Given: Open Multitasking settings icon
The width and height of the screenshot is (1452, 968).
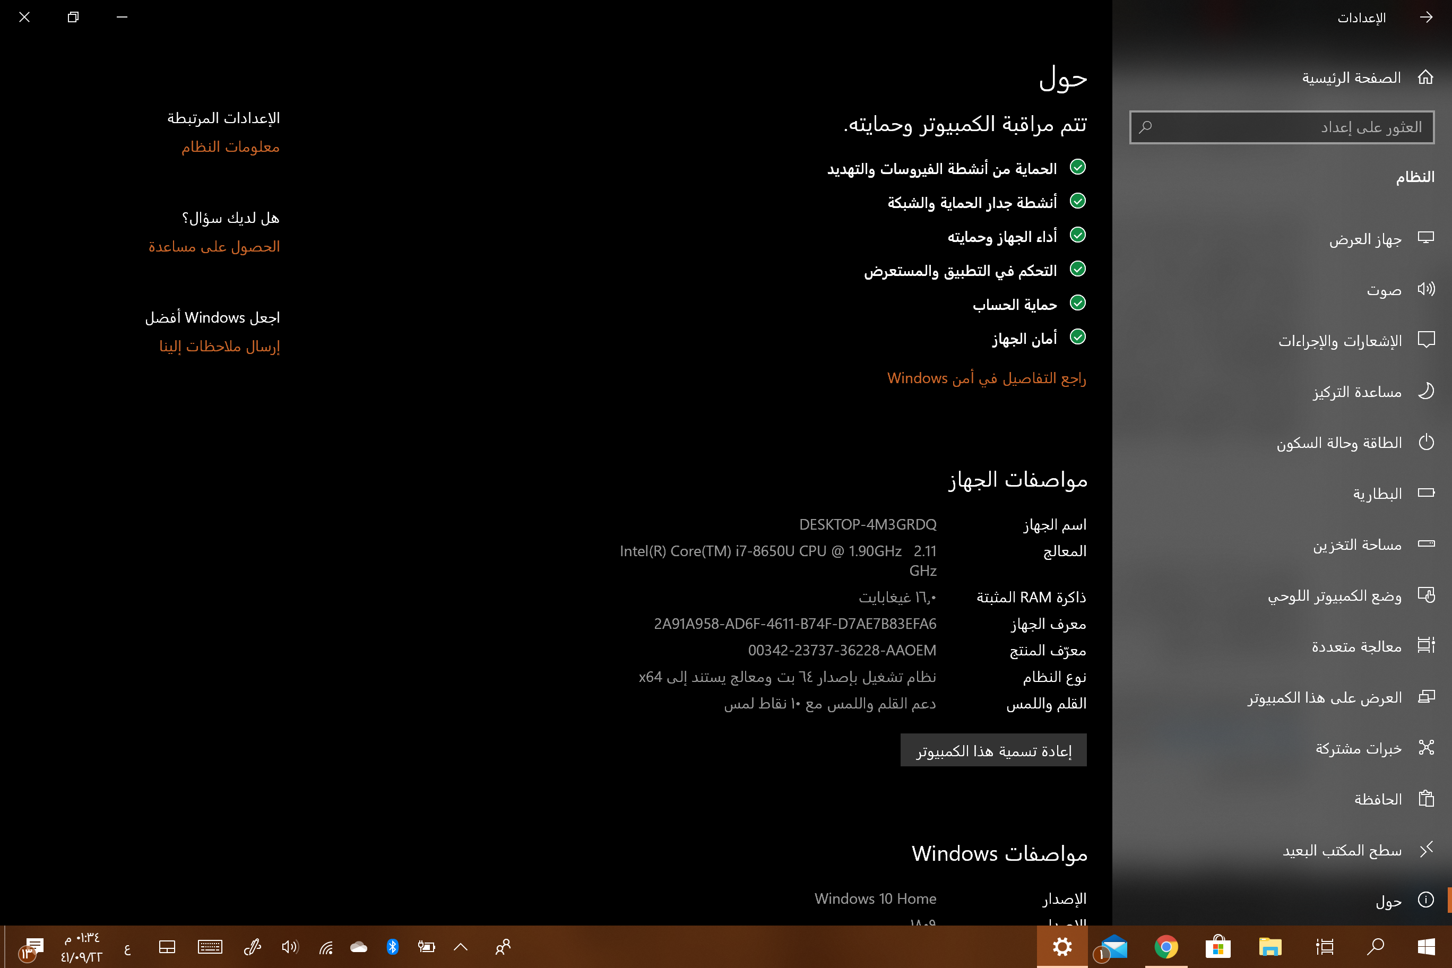Looking at the screenshot, I should [x=1425, y=646].
